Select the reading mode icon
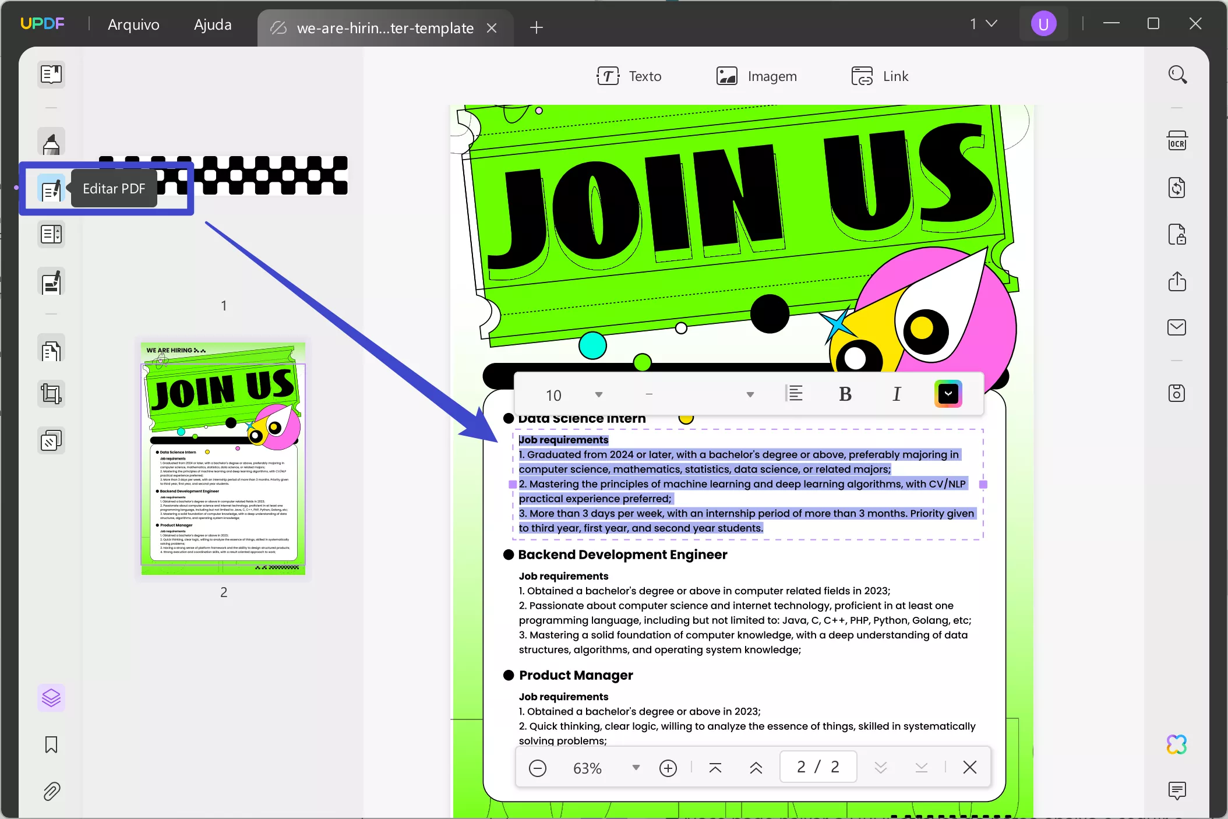This screenshot has height=819, width=1228. [x=51, y=75]
